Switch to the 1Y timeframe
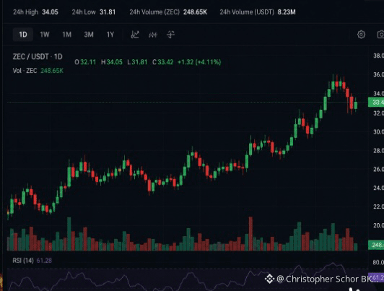 [x=110, y=35]
